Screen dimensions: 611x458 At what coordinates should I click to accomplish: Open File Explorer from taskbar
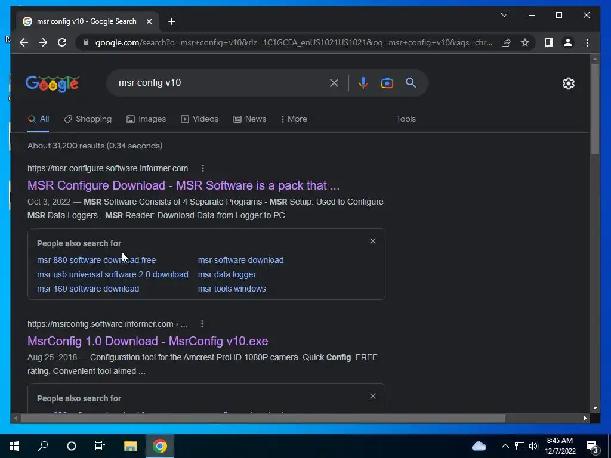(130, 446)
